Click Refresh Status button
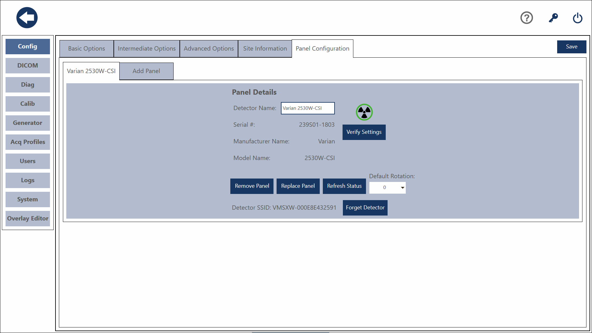Screen dimensions: 592x333 344,186
